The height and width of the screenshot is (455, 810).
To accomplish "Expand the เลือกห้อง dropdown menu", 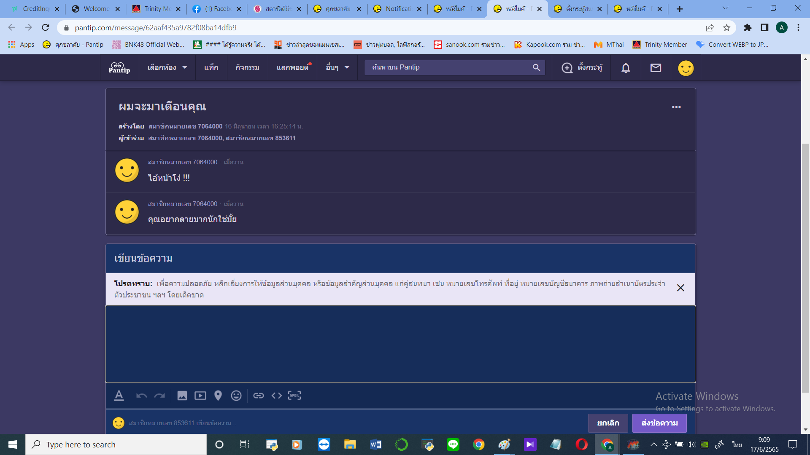I will click(x=167, y=67).
